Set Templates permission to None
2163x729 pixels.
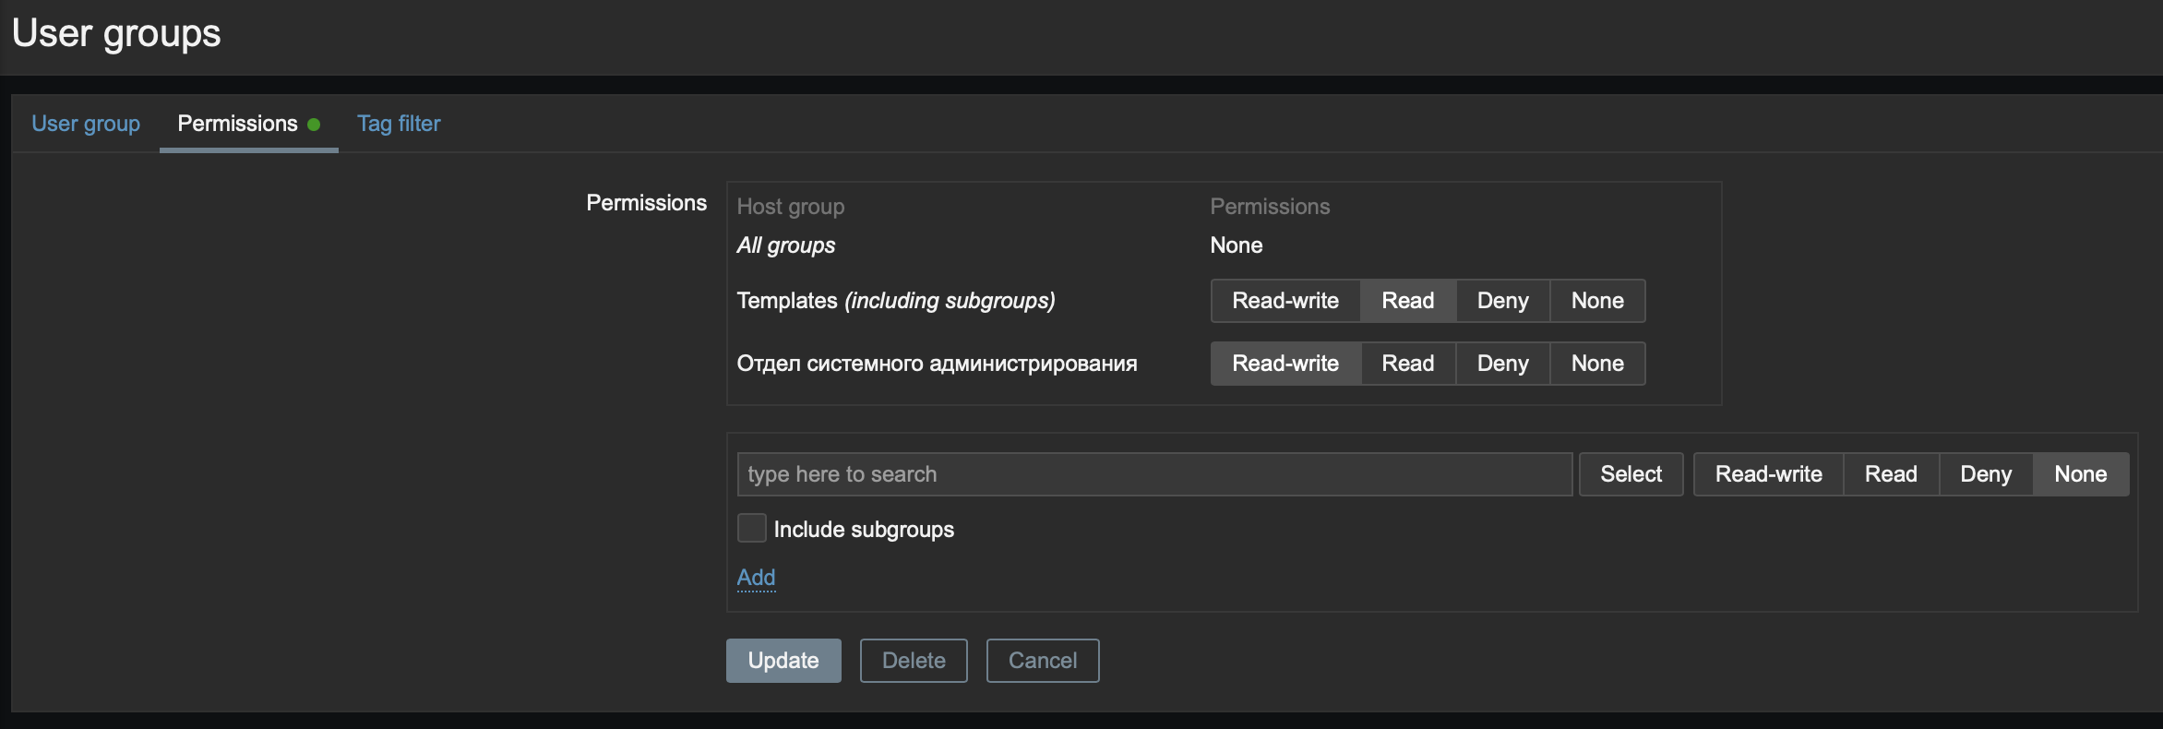coord(1597,301)
